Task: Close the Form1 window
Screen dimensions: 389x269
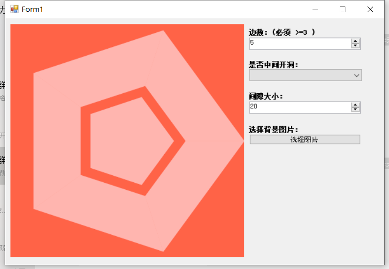Action: 370,9
